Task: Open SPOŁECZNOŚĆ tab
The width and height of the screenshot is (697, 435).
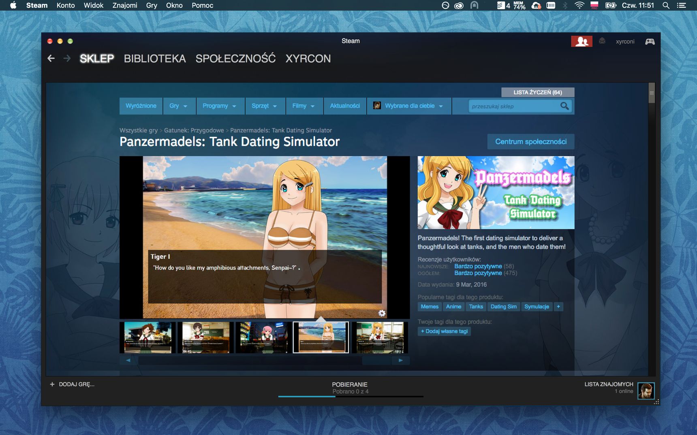Action: click(x=235, y=59)
